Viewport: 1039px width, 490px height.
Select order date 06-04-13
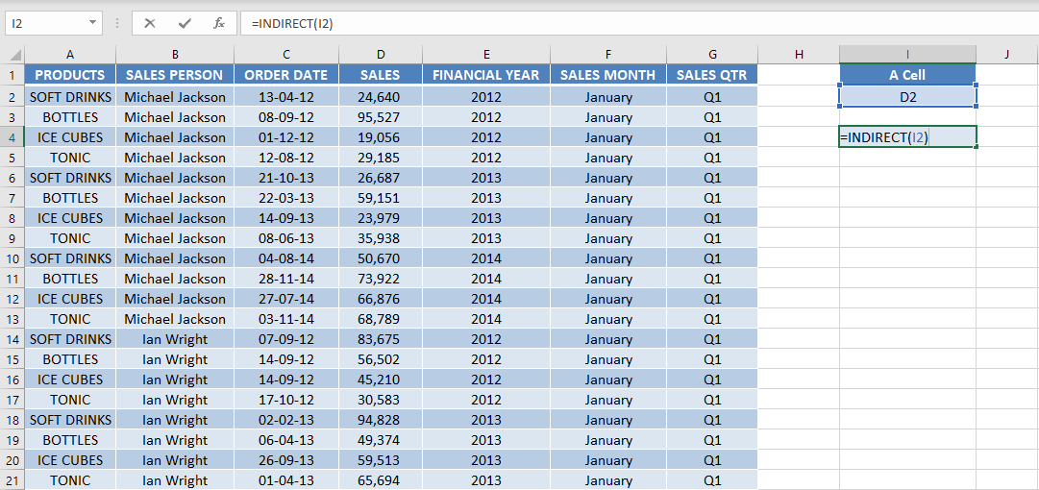coord(286,440)
